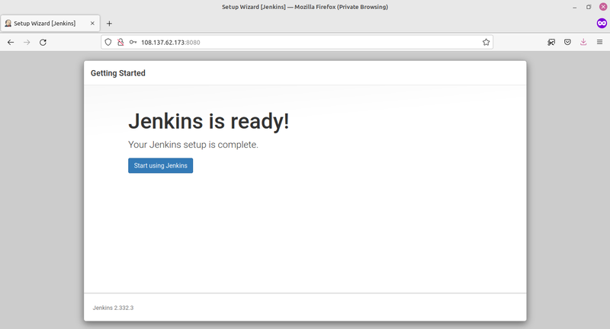Restore the Firefox window size
Viewport: 610px width, 329px height.
[589, 7]
